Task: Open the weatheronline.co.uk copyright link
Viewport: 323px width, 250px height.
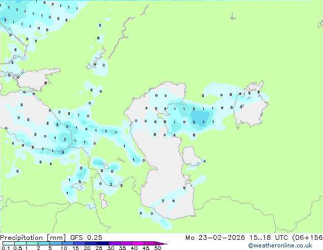Action: (x=280, y=245)
